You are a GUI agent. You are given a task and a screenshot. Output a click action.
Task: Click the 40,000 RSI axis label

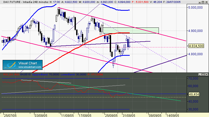(x=193, y=102)
